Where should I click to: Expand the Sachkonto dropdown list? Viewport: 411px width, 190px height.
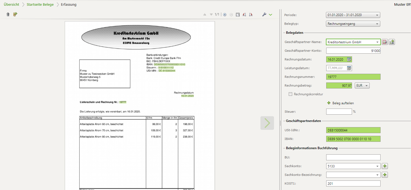(378, 166)
